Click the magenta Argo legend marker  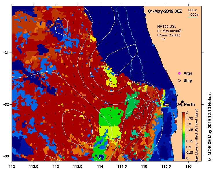[x=179, y=73]
